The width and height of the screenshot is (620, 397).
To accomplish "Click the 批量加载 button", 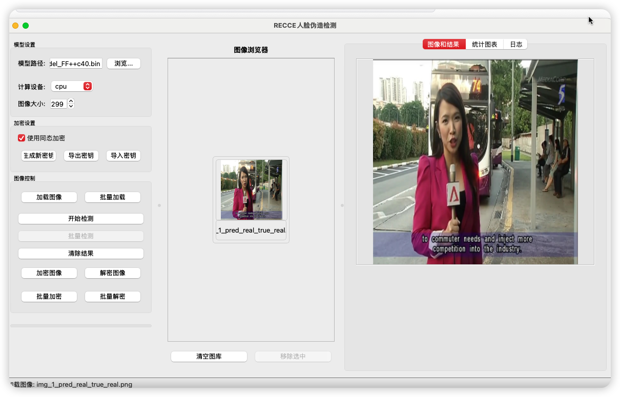I will (113, 197).
